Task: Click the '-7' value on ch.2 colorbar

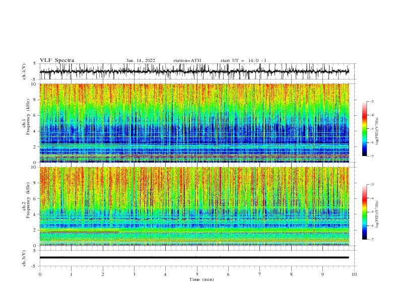Action: [x=371, y=239]
